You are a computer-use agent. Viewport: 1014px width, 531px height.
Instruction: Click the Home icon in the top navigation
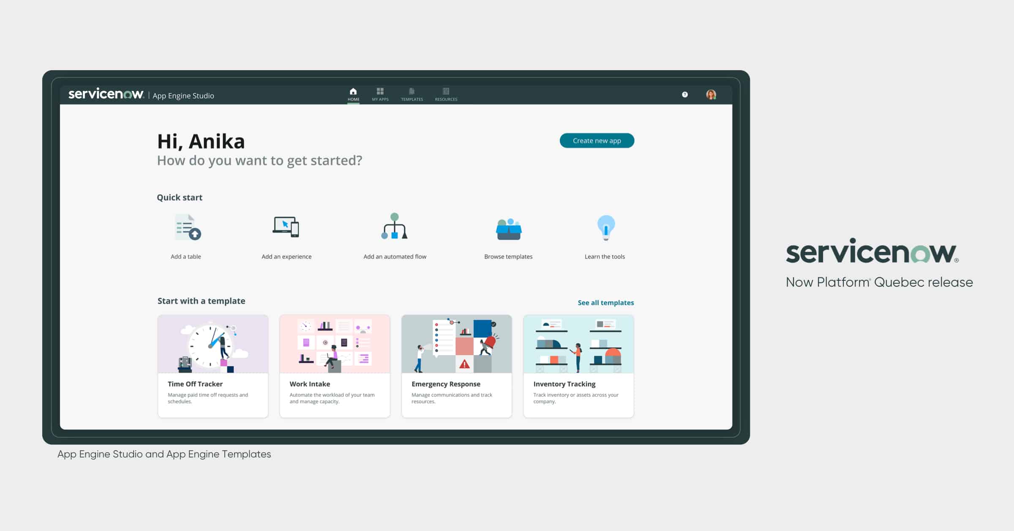coord(353,91)
